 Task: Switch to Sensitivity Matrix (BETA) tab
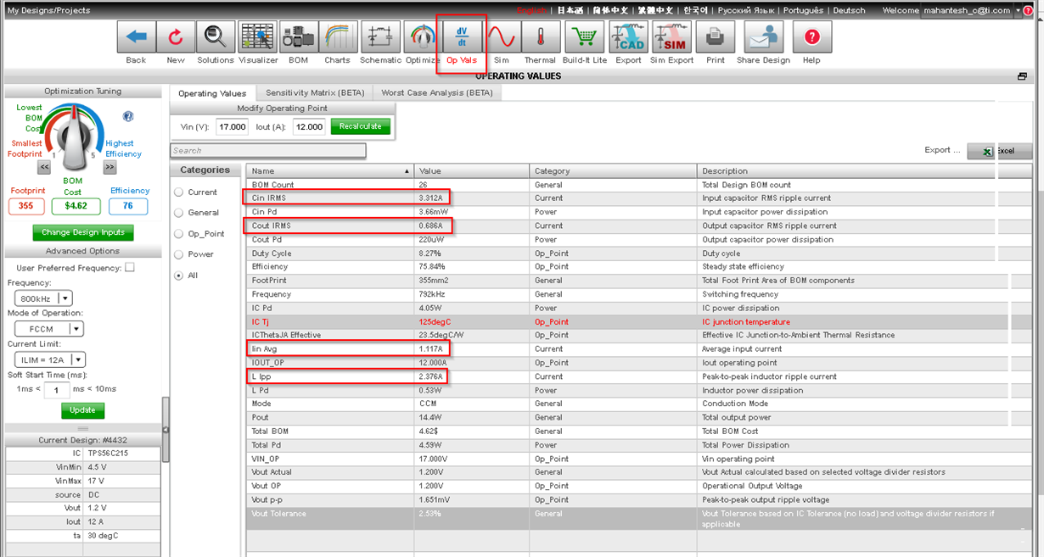pos(315,92)
